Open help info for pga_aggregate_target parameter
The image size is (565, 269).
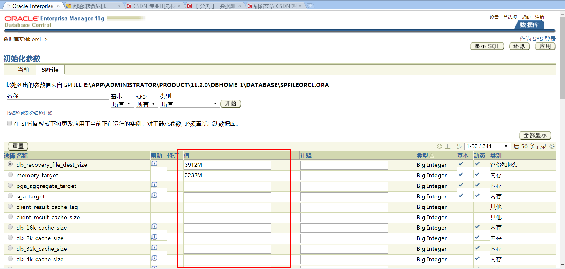coord(154,185)
